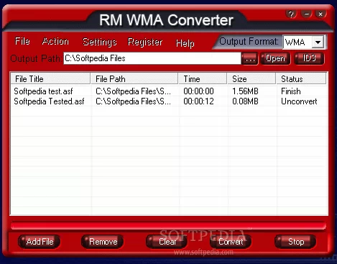Click the 00:00:00 time cell

[198, 91]
